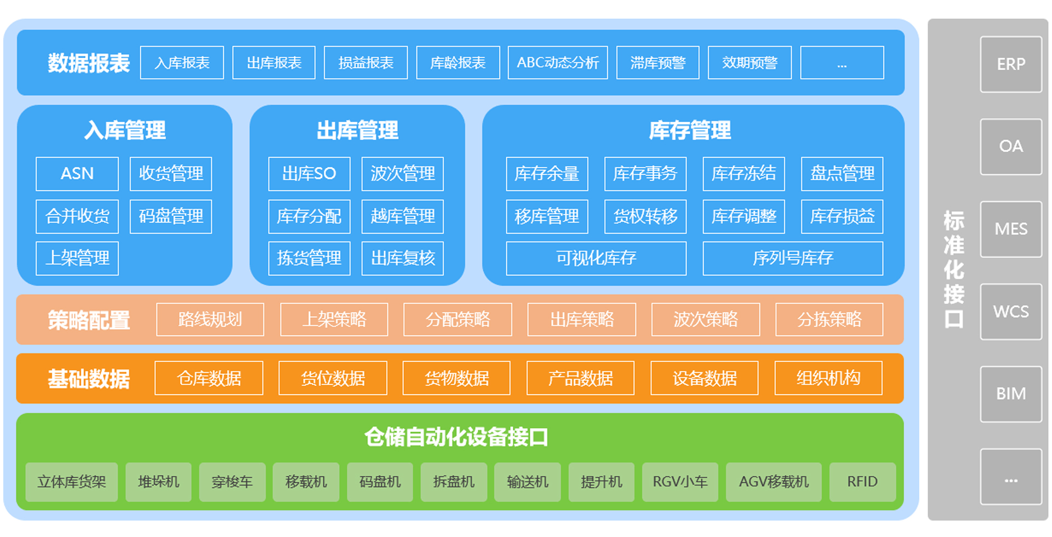Click the WCS interface block

point(1011,311)
